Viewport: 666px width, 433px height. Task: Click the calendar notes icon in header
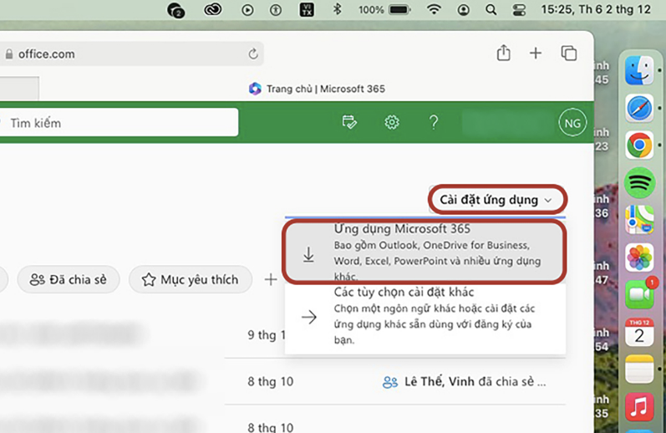[349, 123]
